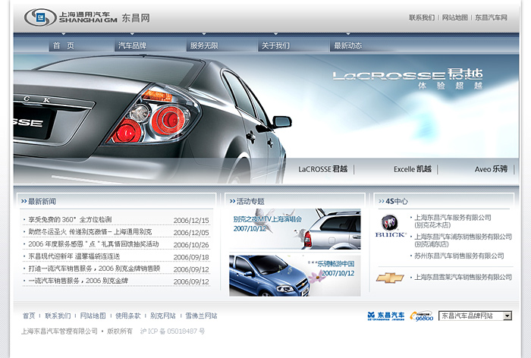Image resolution: width=531 pixels, height=358 pixels.
Task: Open 上海东昌雪莱汽车销售服务有限公司 link
Action: tap(463, 277)
